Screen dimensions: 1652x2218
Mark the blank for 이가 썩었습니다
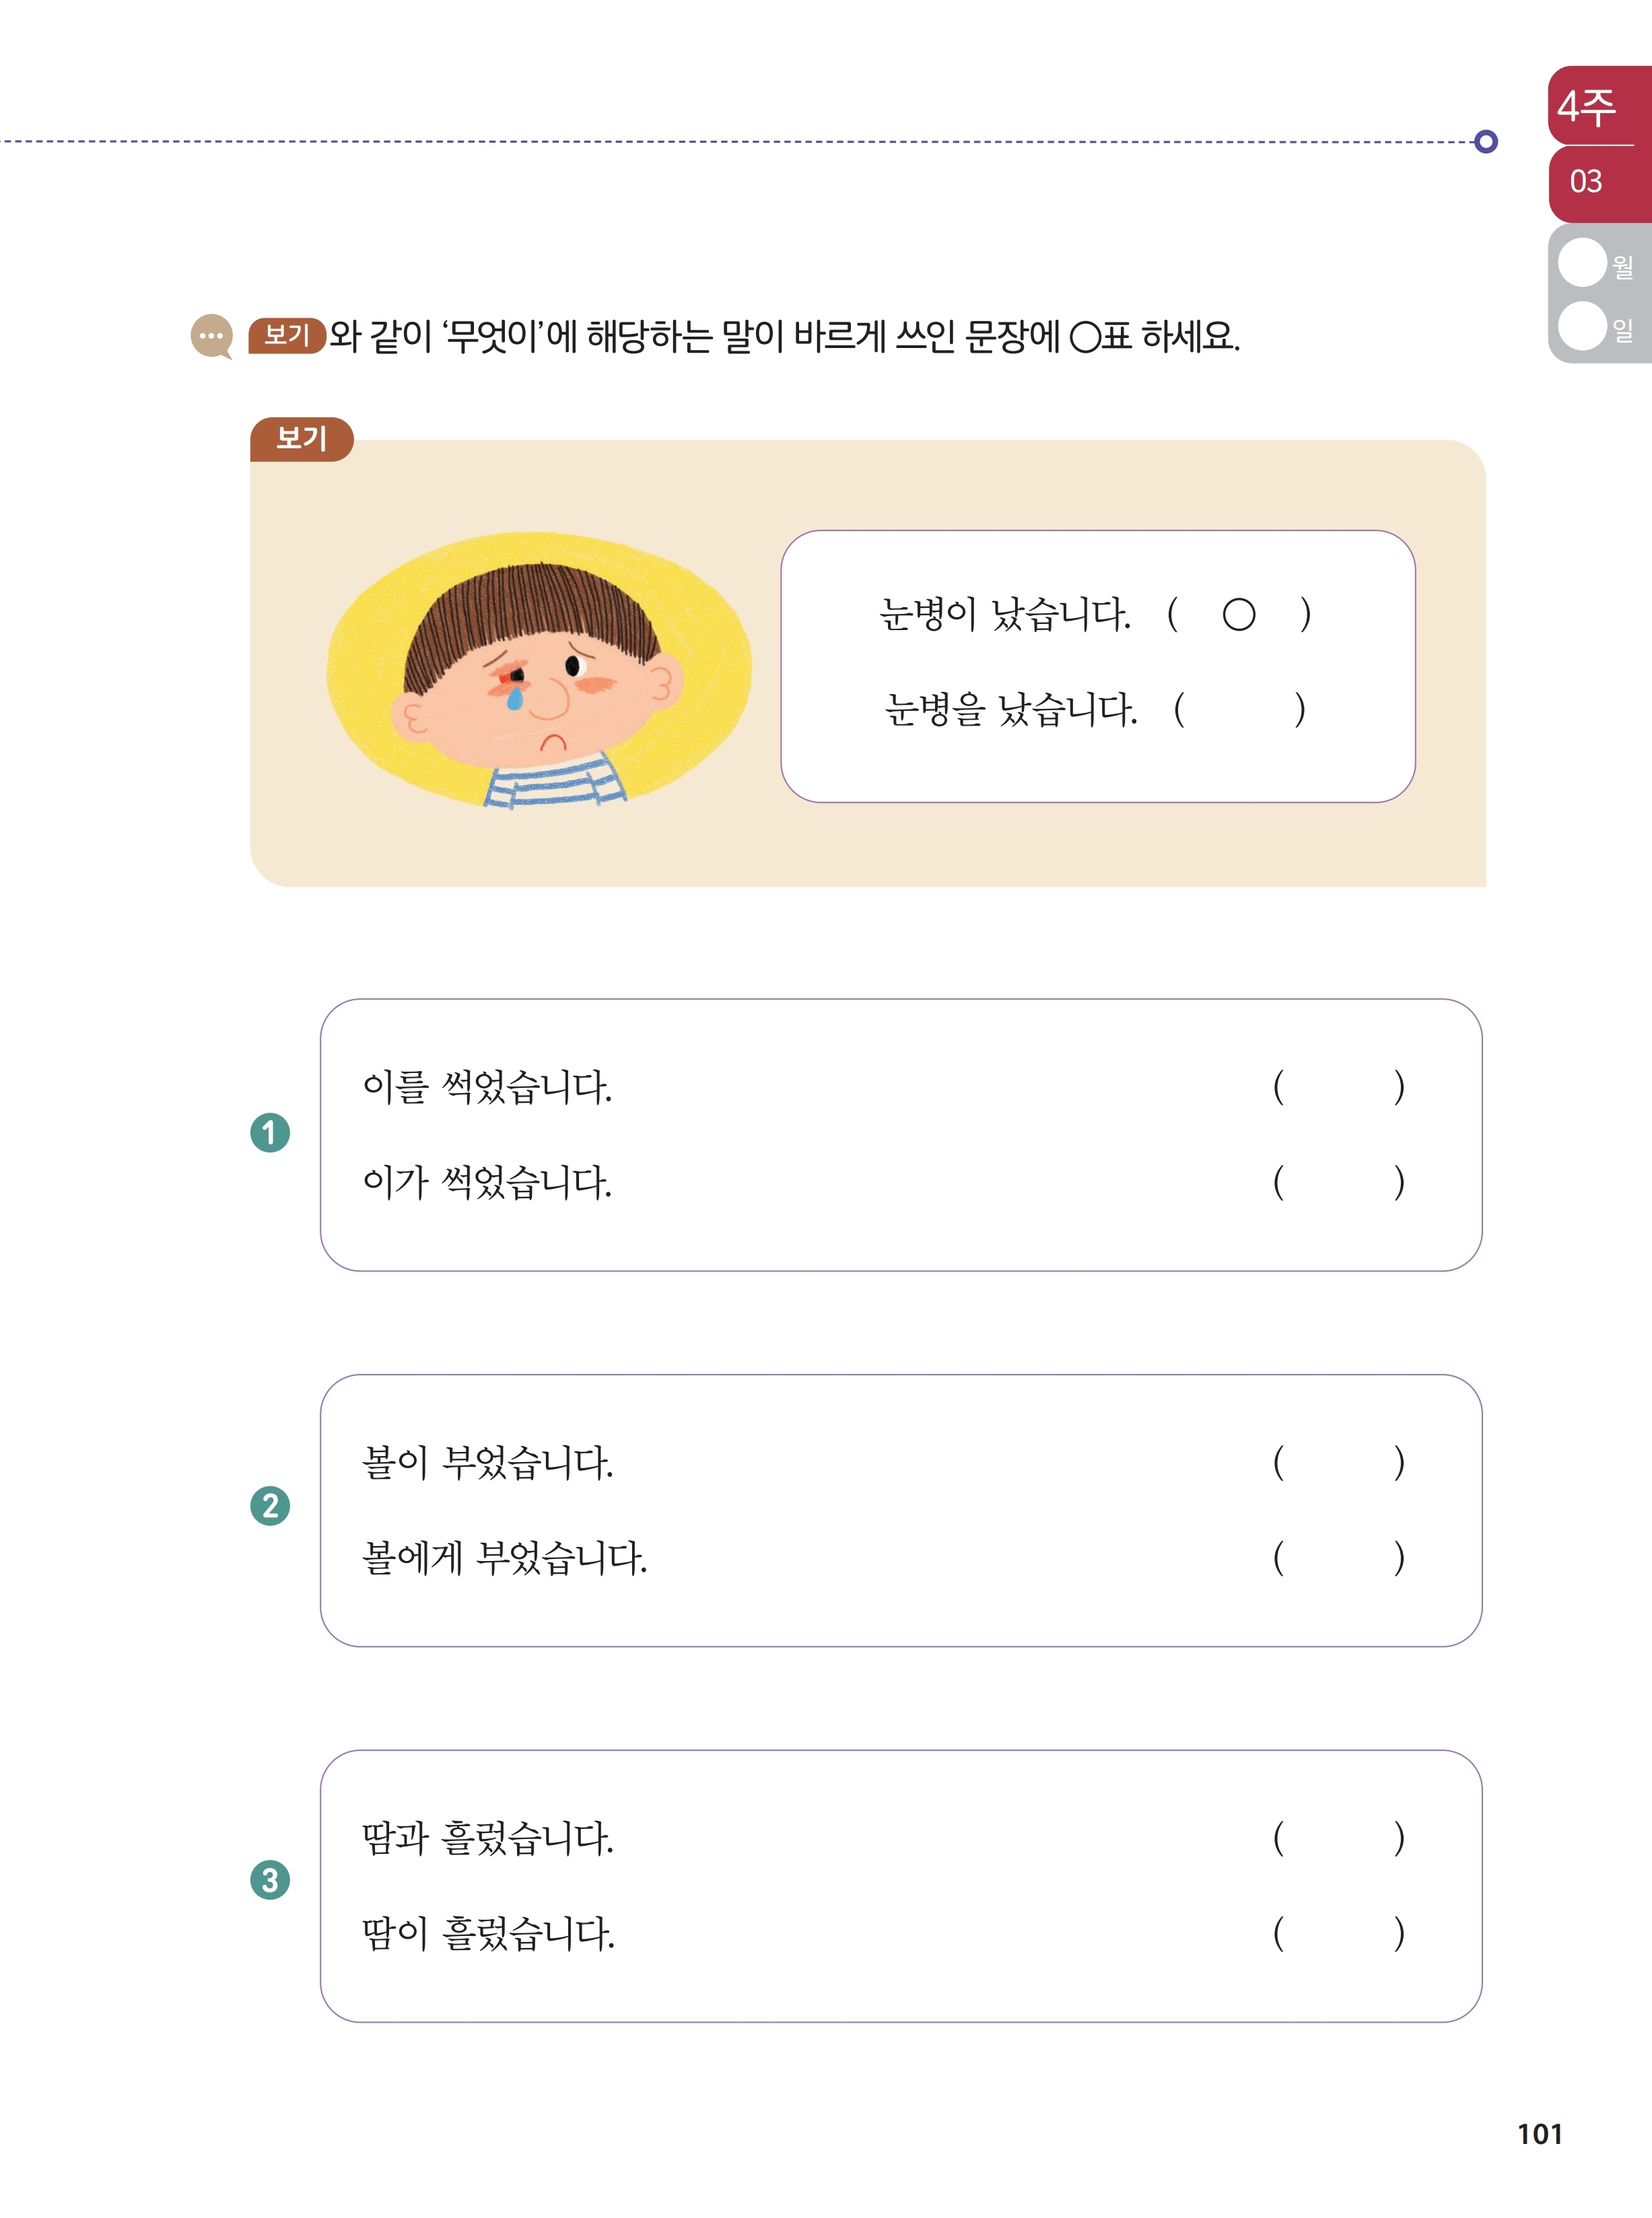pos(1339,1182)
